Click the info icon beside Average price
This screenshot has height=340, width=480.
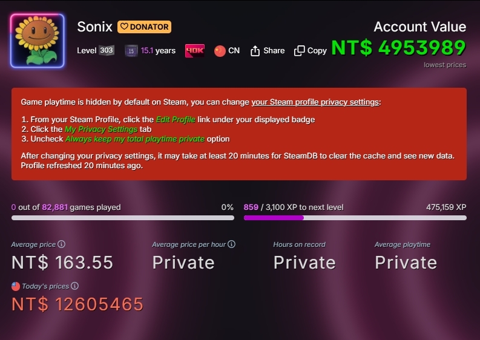pyautogui.click(x=62, y=244)
